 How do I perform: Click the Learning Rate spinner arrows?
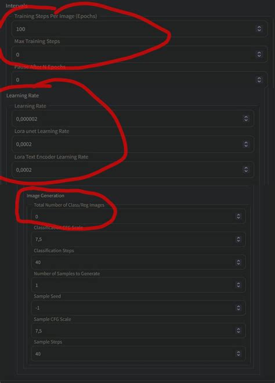[246, 119]
